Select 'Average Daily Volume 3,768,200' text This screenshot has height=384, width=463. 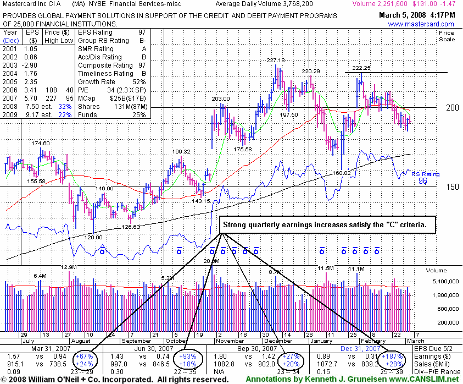pyautogui.click(x=264, y=4)
